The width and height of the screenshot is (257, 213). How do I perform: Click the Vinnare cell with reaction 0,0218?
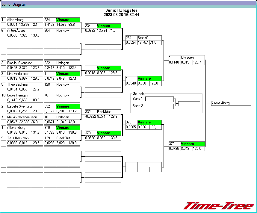click(109, 68)
